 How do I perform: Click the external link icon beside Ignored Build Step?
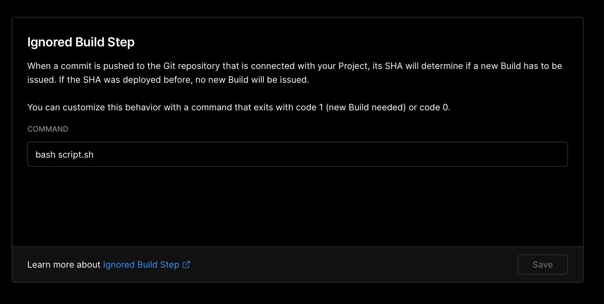pyautogui.click(x=186, y=265)
